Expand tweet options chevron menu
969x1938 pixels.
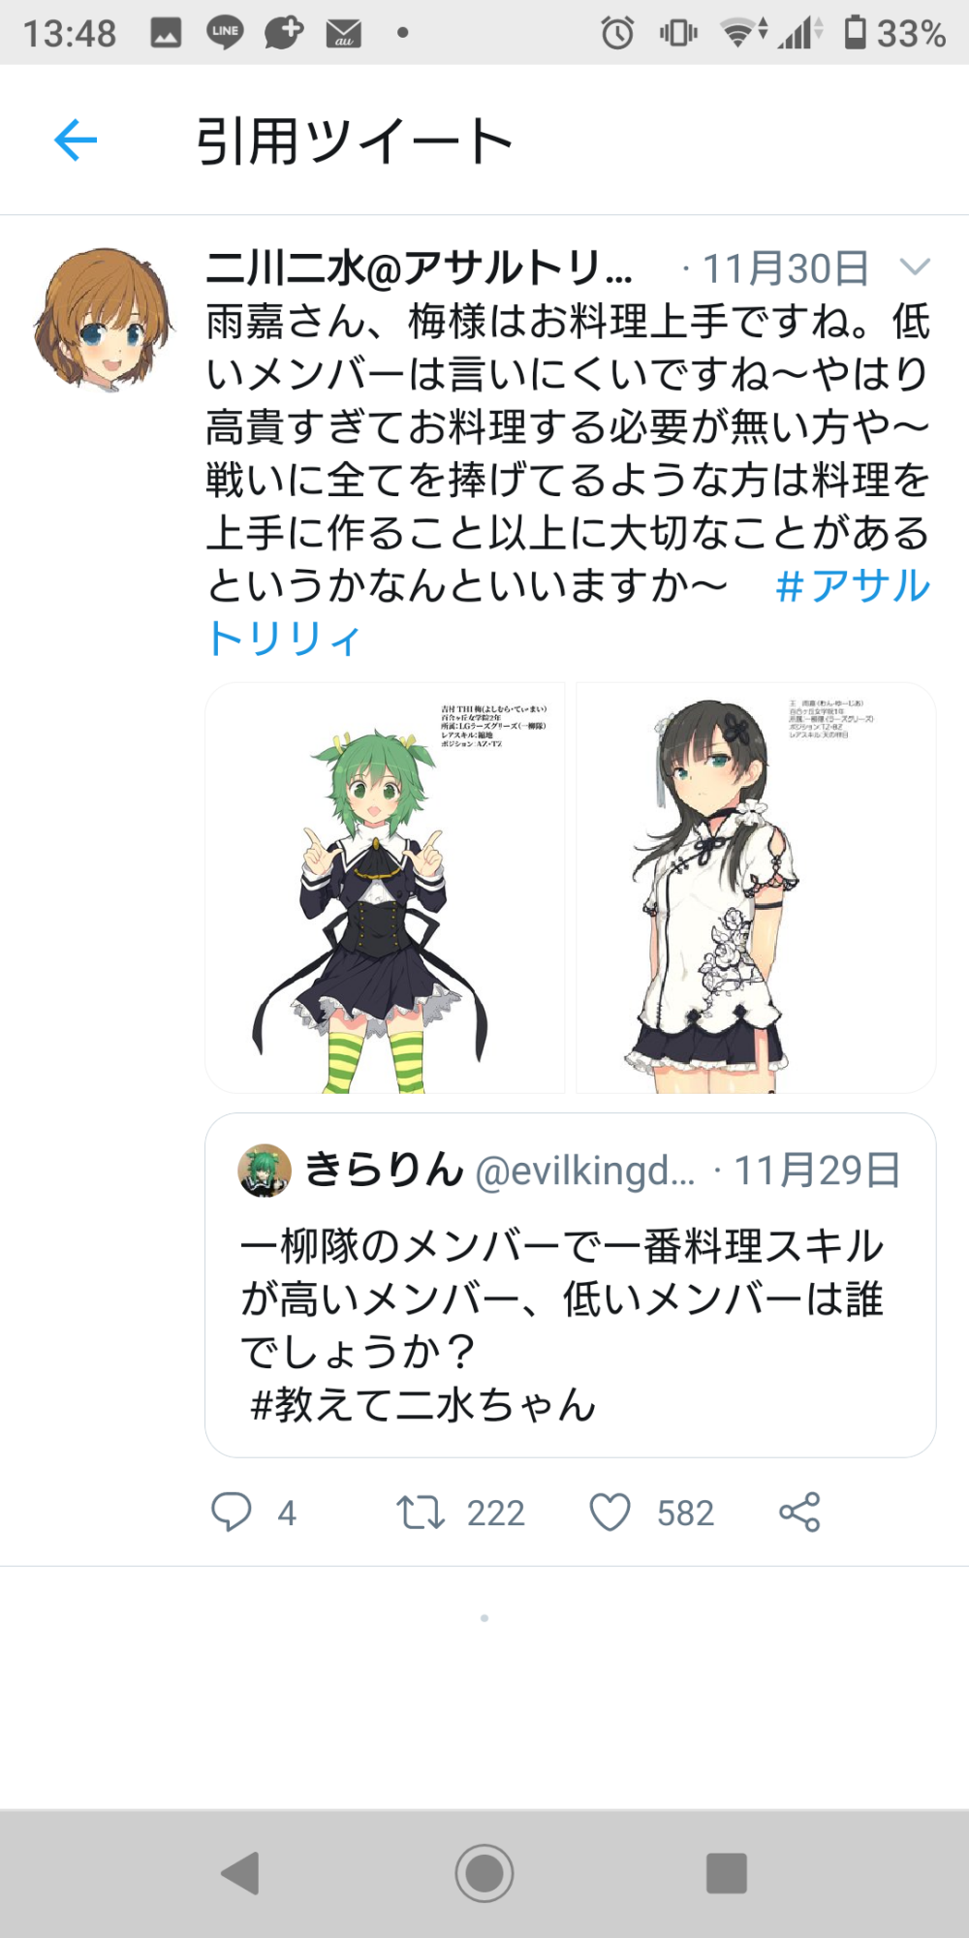[915, 266]
